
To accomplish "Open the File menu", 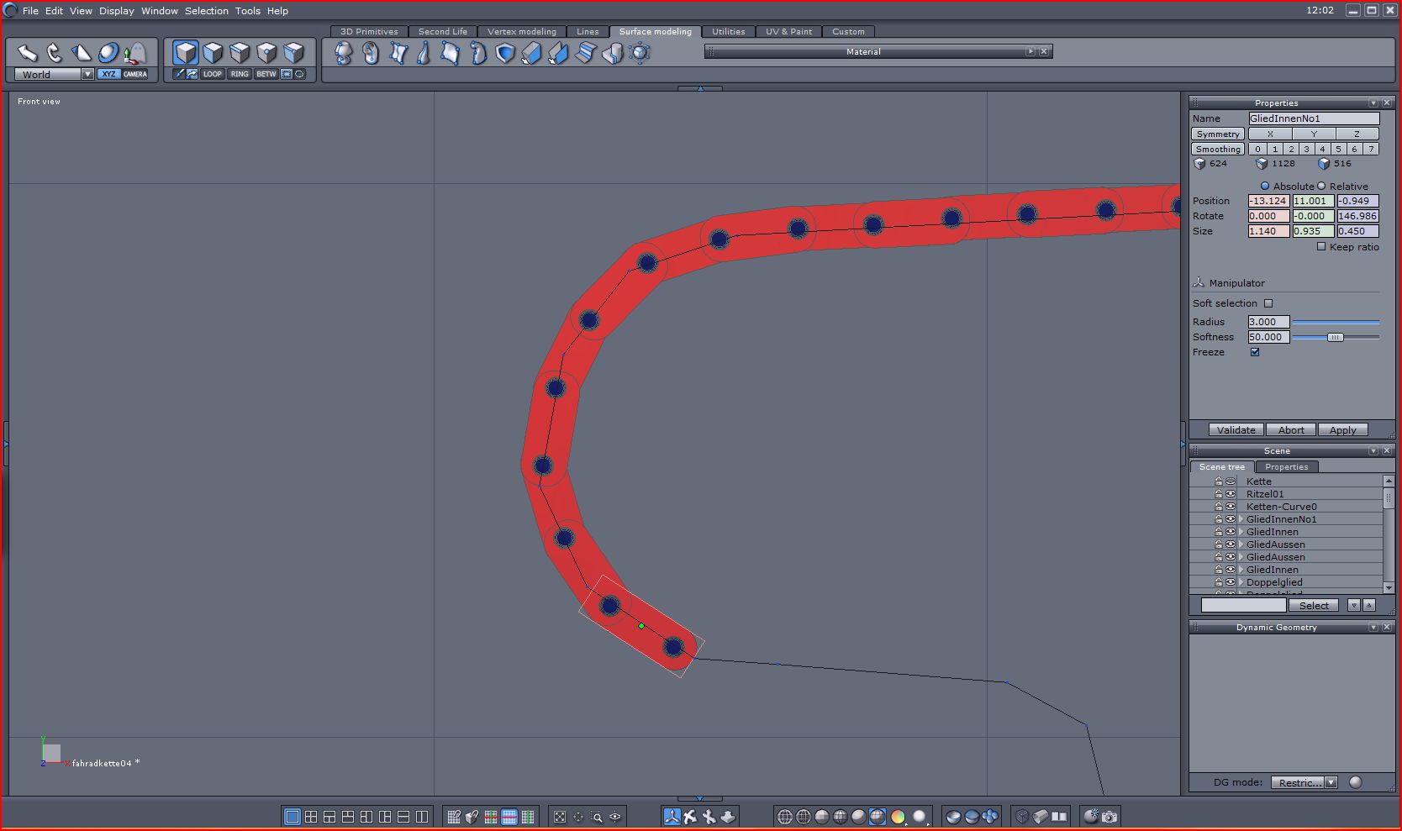I will click(x=30, y=11).
